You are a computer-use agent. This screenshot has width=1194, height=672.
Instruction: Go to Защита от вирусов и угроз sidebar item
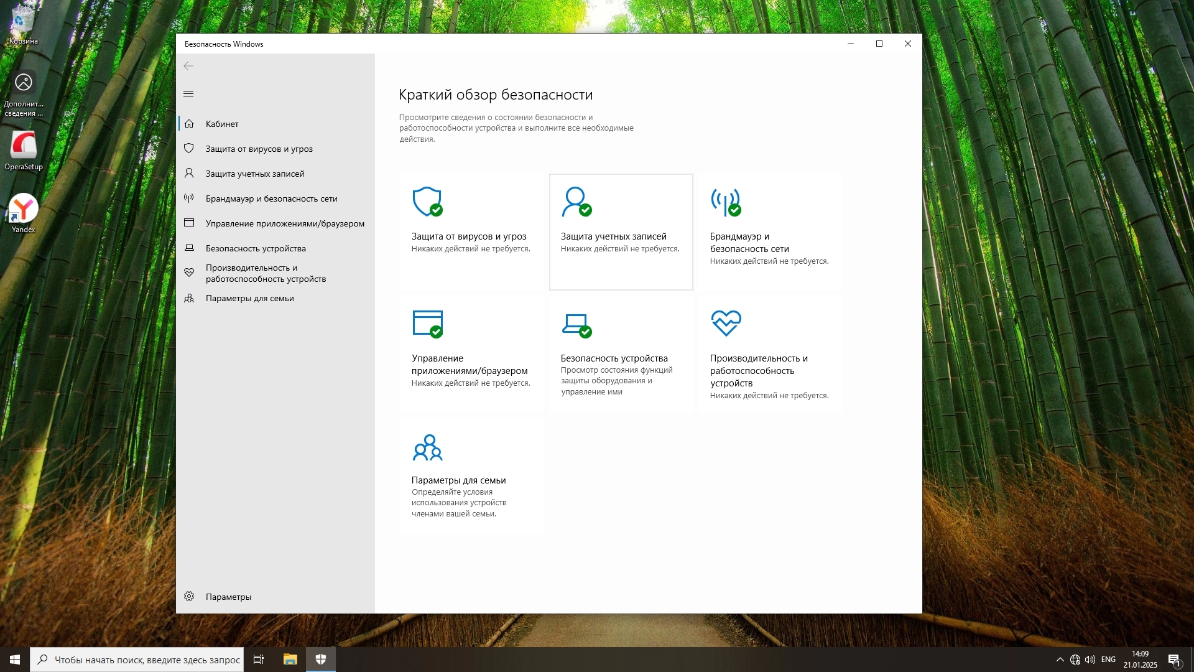tap(259, 149)
